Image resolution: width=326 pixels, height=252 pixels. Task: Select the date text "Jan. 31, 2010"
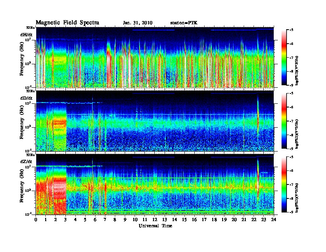137,23
